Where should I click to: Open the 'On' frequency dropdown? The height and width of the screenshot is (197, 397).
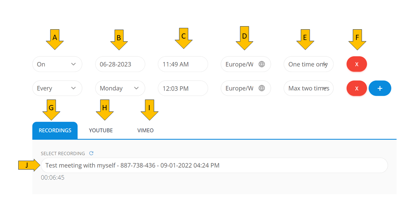tap(57, 64)
